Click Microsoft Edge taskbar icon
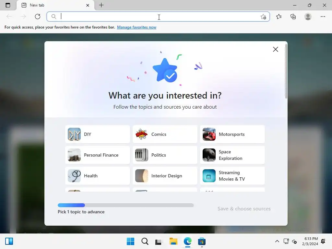Viewport: 332px width, 249px height. 188,241
